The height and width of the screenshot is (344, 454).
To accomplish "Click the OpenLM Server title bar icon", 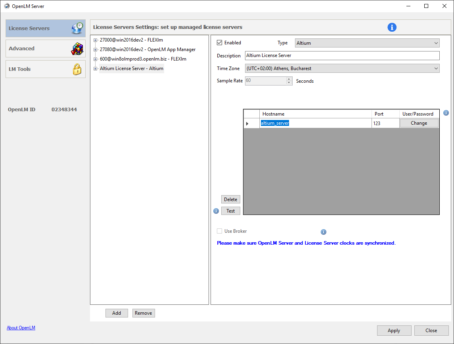I will (7, 6).
